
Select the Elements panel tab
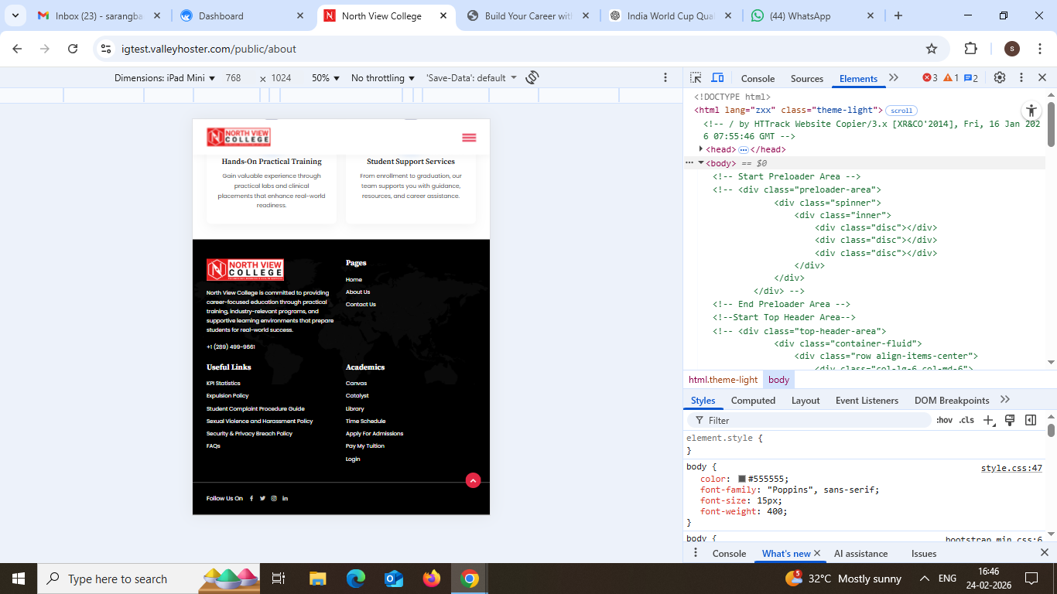click(858, 79)
